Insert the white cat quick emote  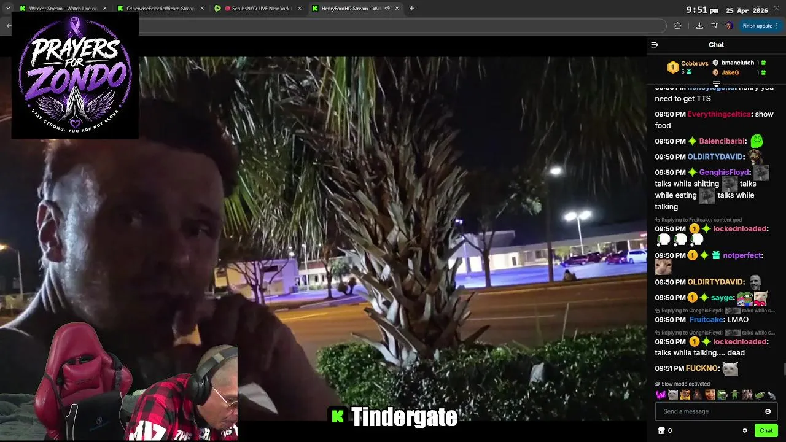point(673,395)
